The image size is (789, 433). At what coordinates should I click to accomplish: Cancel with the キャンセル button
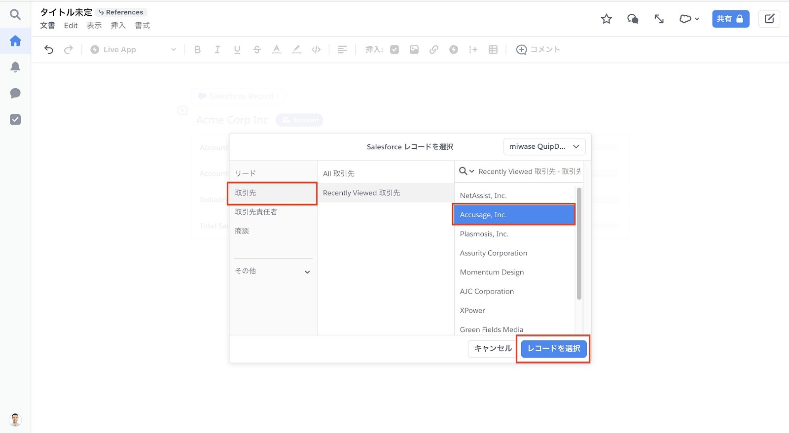493,348
